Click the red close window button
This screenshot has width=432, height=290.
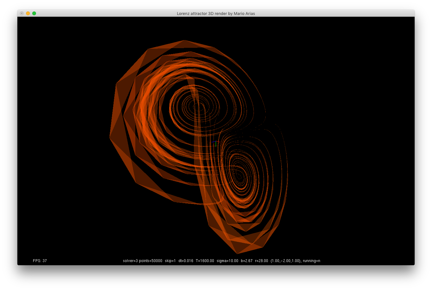coord(22,13)
